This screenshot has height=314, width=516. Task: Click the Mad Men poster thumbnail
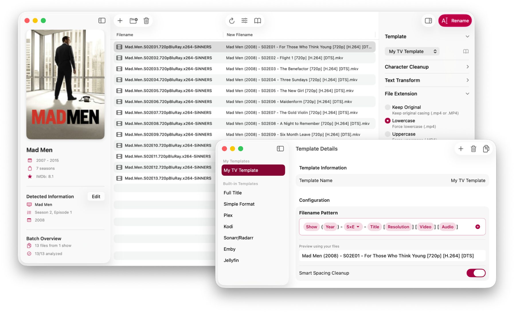point(65,84)
